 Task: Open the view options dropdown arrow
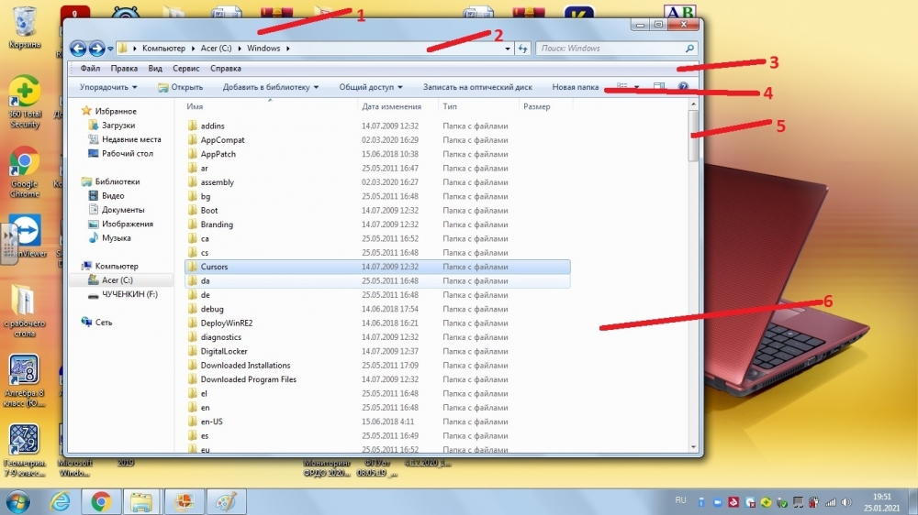637,87
